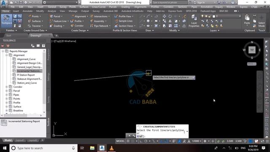Click the Corridor tool icon
This screenshot has width=270, height=152.
77,26
